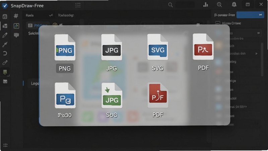268x151 pixels.
Task: Open the envelope icon in left sidebar
Action: pyautogui.click(x=5, y=82)
